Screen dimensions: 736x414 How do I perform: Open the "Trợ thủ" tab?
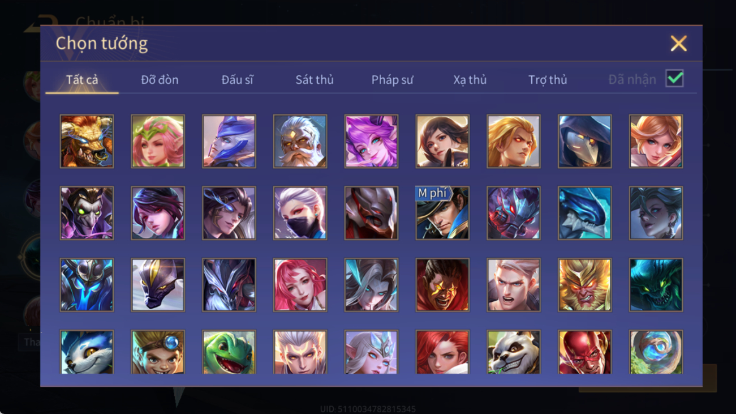click(x=548, y=80)
